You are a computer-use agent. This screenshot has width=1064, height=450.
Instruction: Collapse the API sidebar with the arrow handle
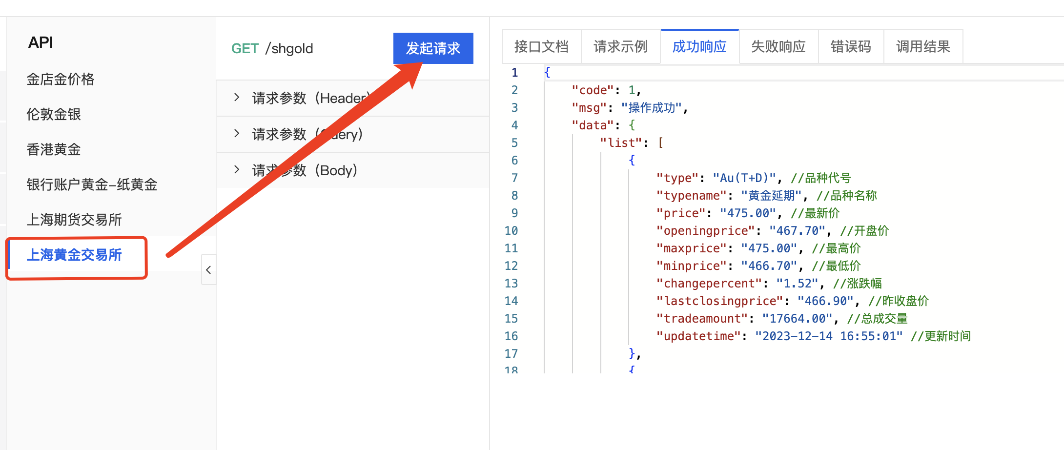[208, 269]
